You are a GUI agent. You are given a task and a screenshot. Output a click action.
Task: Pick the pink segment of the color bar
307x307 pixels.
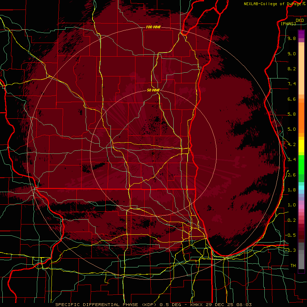[301, 206]
